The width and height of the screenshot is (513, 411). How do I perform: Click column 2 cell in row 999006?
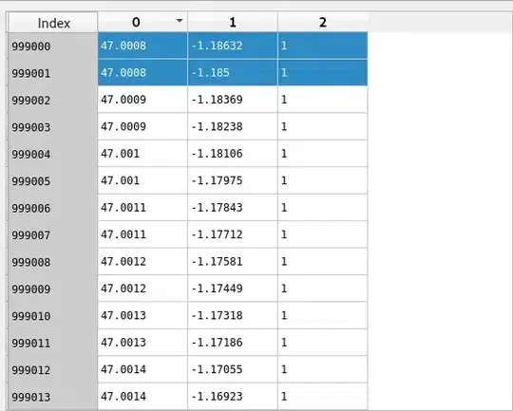click(323, 207)
